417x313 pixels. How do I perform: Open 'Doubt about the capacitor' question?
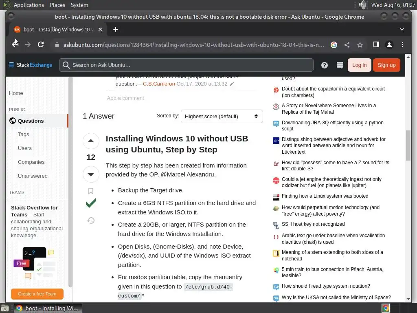point(333,92)
